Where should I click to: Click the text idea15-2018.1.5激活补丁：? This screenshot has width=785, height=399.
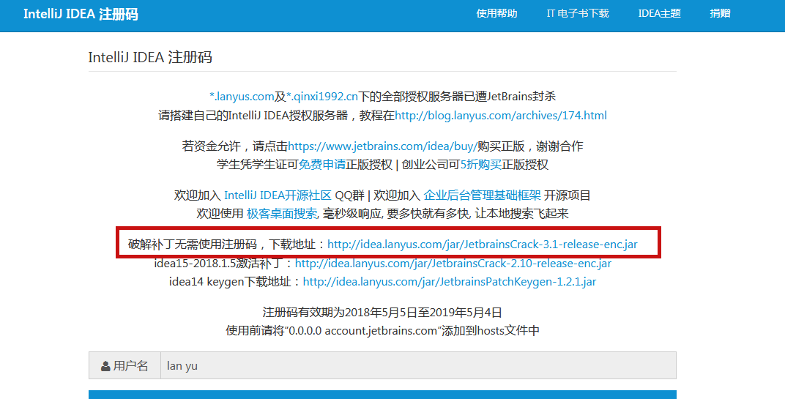224,264
